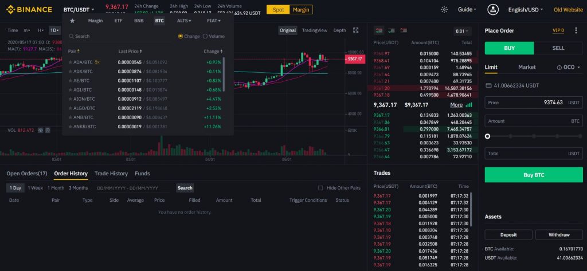Favorite the AGI/BTC pair star
The image size is (587, 271).
tap(71, 90)
